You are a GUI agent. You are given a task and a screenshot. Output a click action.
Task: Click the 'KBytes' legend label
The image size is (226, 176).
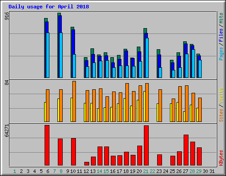221,158
